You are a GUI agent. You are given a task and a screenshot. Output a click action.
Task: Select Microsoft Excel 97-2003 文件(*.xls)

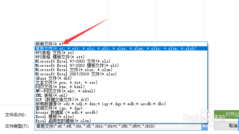(x=121, y=61)
